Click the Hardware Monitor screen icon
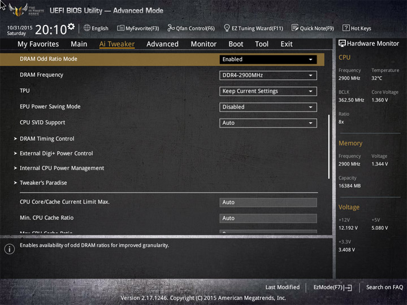Screen dimensions: 407x305 click(x=342, y=43)
